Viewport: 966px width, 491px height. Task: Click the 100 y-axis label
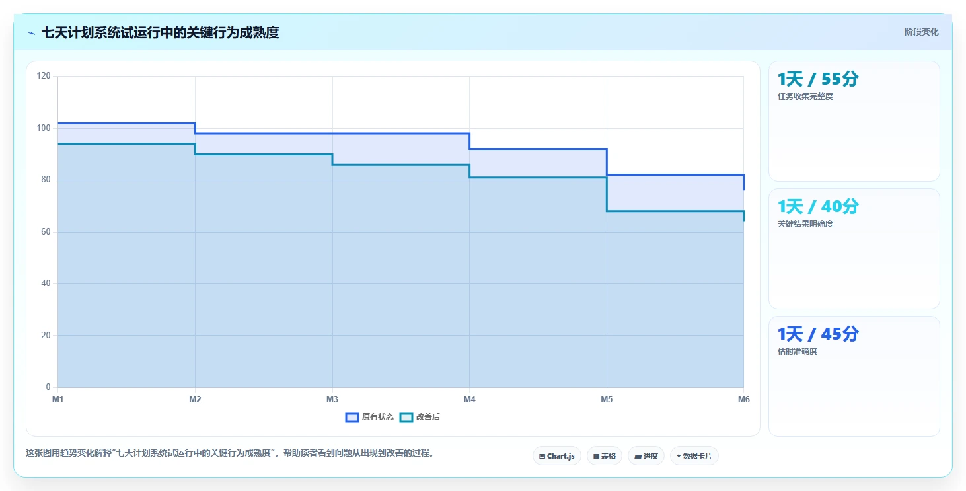pos(44,128)
